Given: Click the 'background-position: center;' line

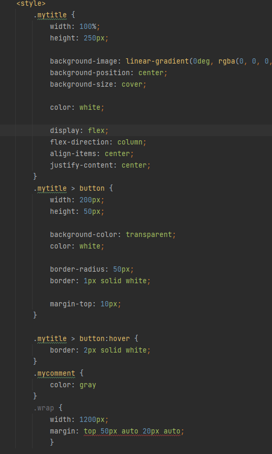Looking at the screenshot, I should click(x=108, y=73).
